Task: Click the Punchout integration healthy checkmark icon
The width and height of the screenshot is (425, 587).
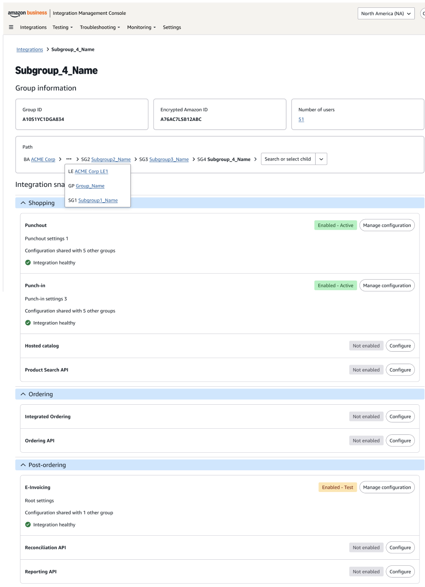Action: pos(28,263)
